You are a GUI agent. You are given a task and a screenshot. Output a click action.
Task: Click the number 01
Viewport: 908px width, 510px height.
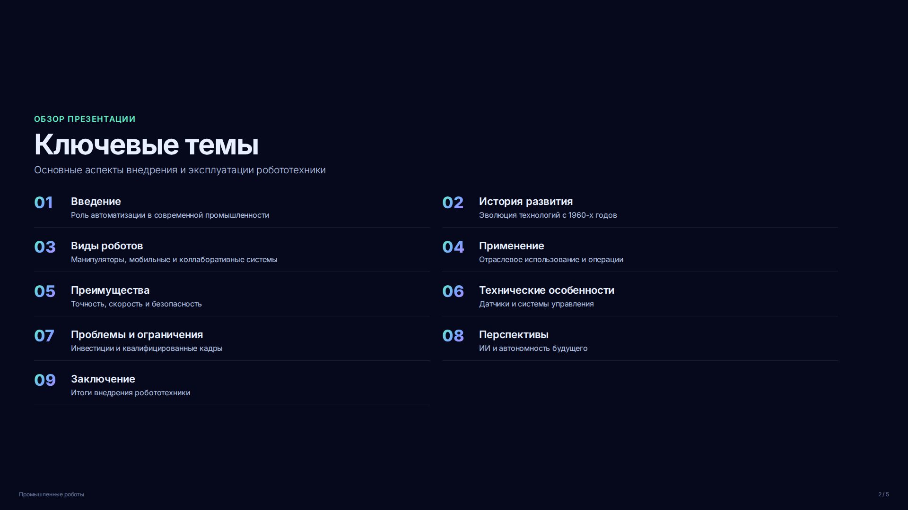tap(44, 203)
